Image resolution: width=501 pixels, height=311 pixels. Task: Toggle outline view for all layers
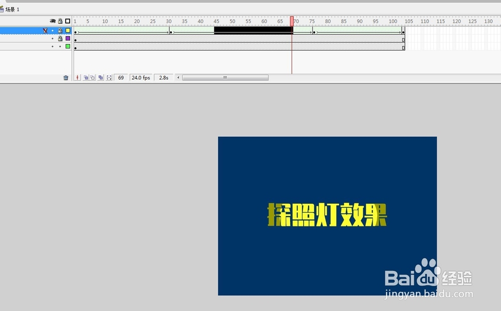click(x=68, y=21)
